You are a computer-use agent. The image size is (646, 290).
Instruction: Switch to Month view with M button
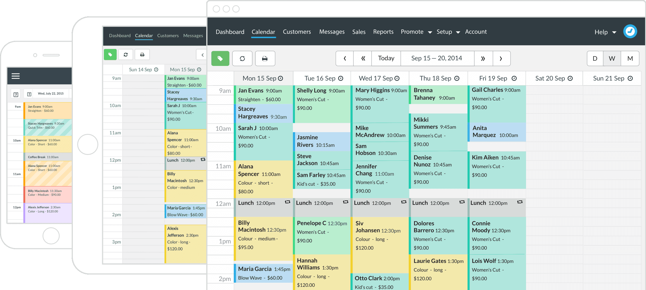[630, 58]
